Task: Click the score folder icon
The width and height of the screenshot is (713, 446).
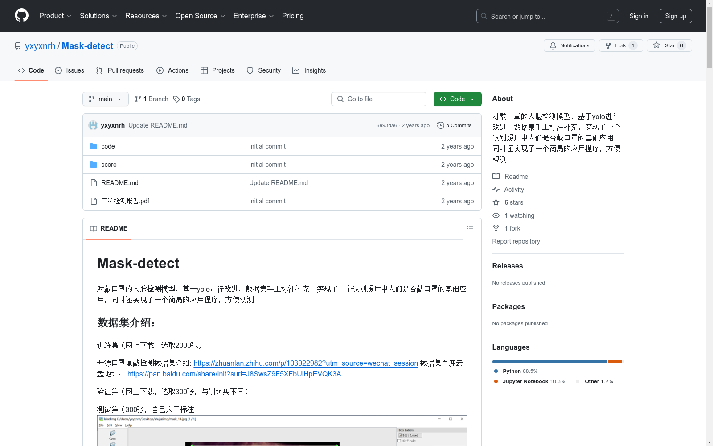Action: point(94,165)
